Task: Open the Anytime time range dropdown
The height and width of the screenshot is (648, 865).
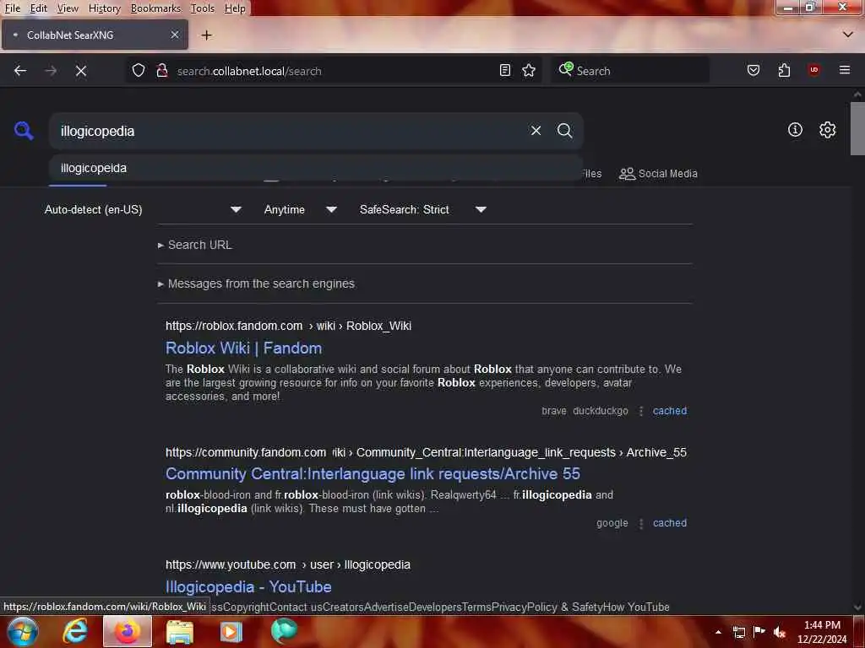Action: [x=301, y=209]
